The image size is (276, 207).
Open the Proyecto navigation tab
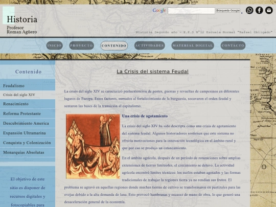(x=81, y=45)
